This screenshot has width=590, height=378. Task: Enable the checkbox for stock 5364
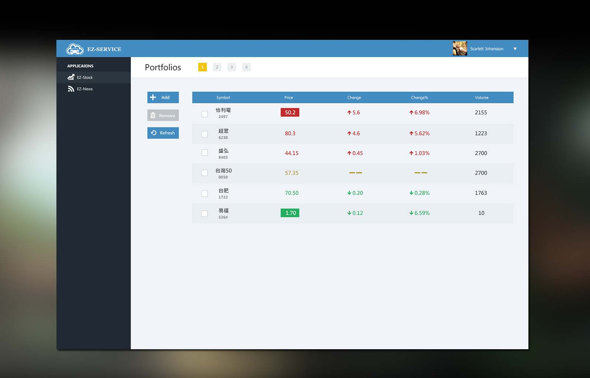point(205,214)
